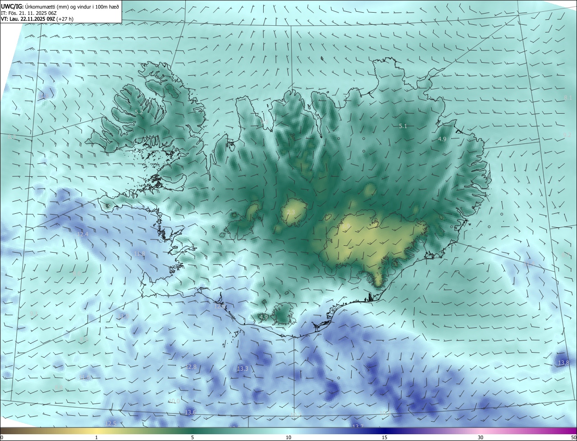Click the 5.2 value over the Westfjords

[139, 112]
